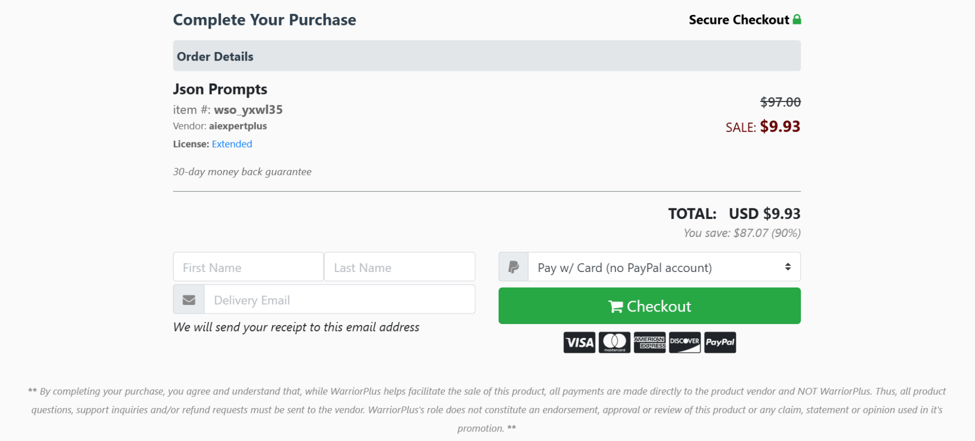Click the PayPal payment badge
The height and width of the screenshot is (441, 975).
point(720,342)
